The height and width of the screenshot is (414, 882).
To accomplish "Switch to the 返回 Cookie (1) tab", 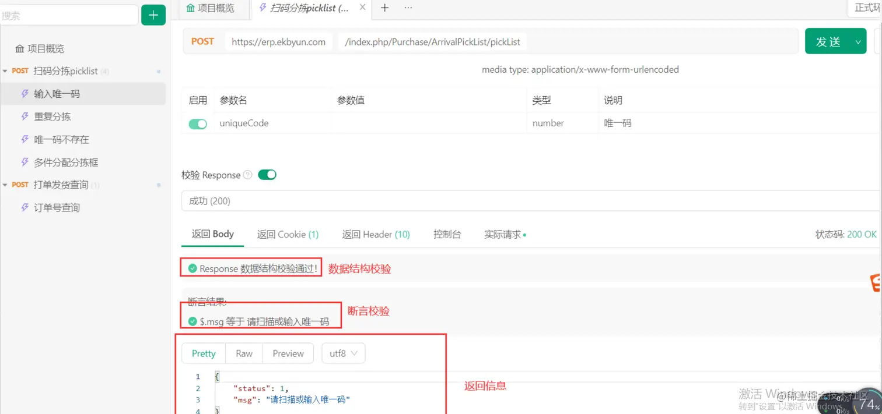I will 288,234.
